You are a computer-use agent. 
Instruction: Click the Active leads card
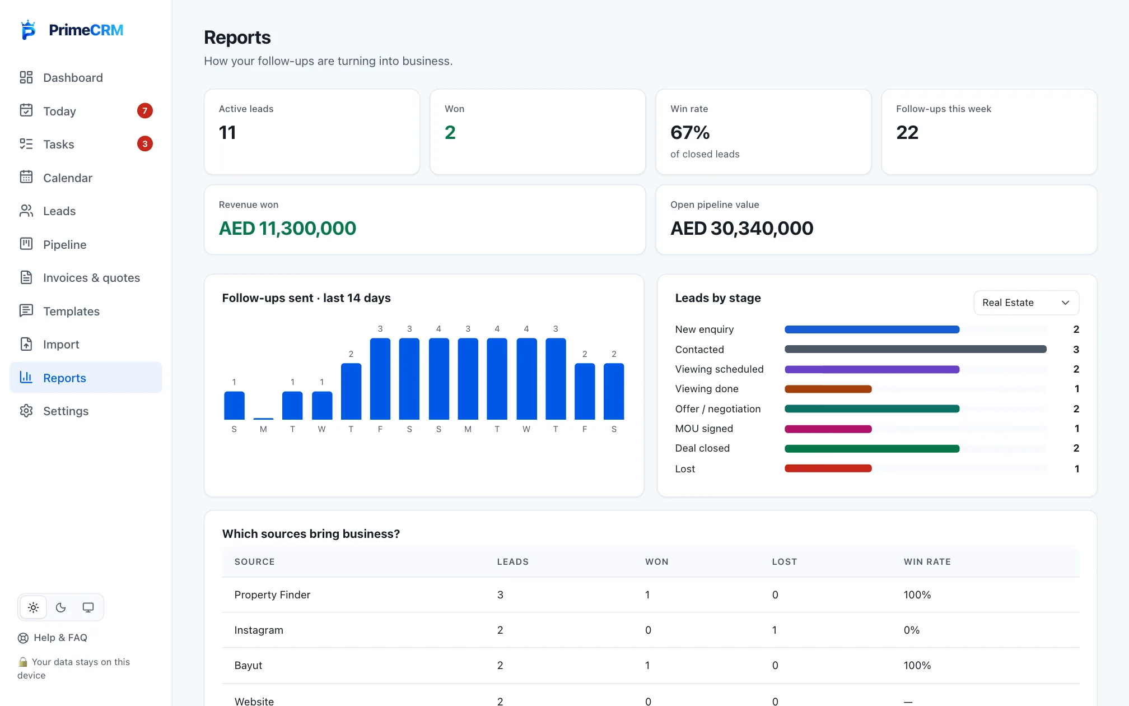coord(312,132)
